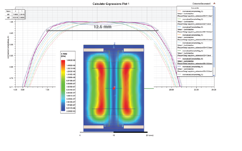Click the m1 row name cell
Viewport: 242px width, 151px height.
8,15
